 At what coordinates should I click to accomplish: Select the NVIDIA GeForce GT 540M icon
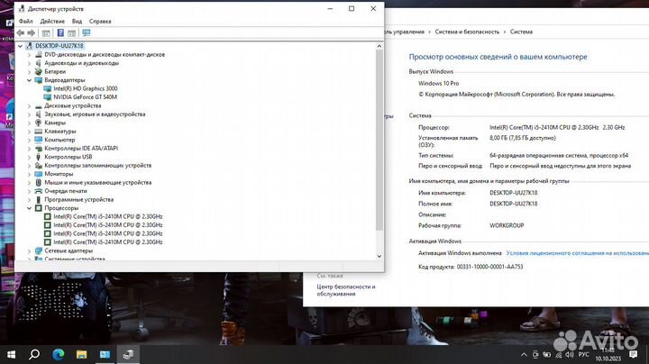(x=47, y=97)
